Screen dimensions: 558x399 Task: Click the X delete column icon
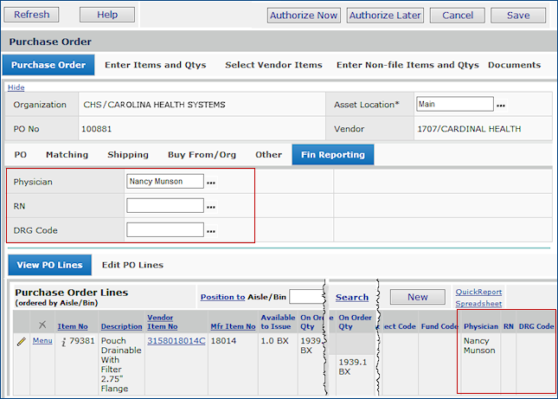click(42, 325)
